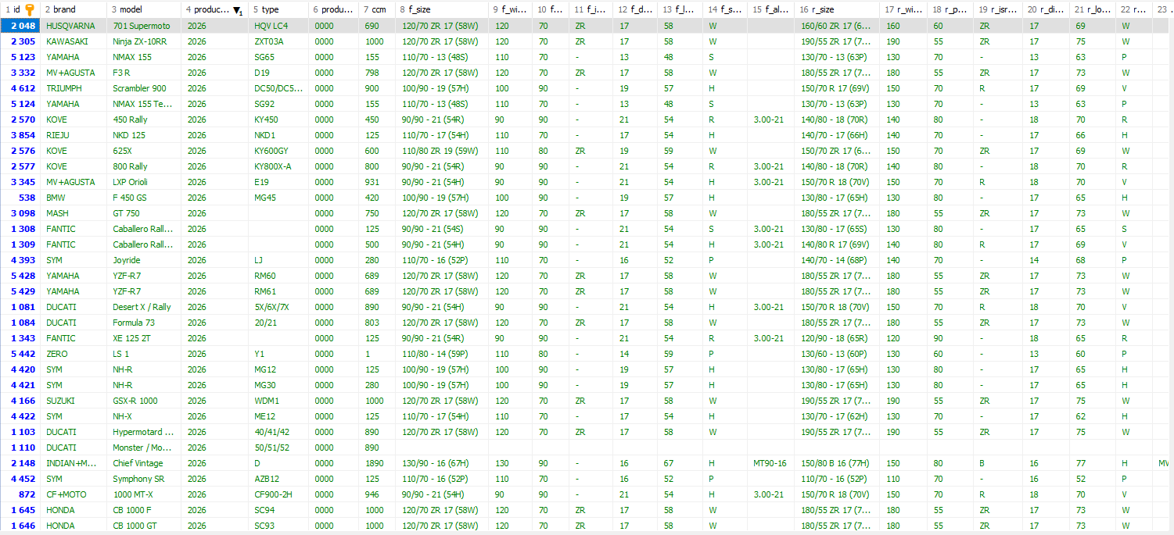Select the 'Joyride' model cell

click(x=144, y=260)
